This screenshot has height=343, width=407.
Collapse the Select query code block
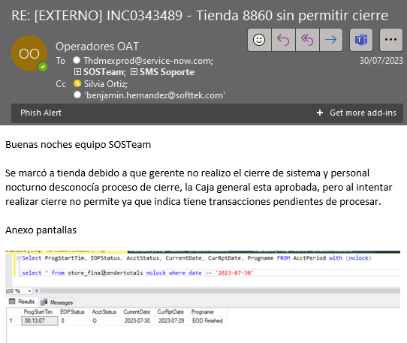(x=19, y=258)
